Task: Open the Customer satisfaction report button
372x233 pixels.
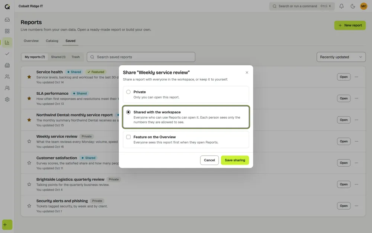Action: (343, 163)
